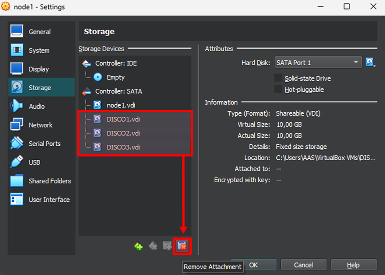Open the System settings section

pyautogui.click(x=42, y=51)
